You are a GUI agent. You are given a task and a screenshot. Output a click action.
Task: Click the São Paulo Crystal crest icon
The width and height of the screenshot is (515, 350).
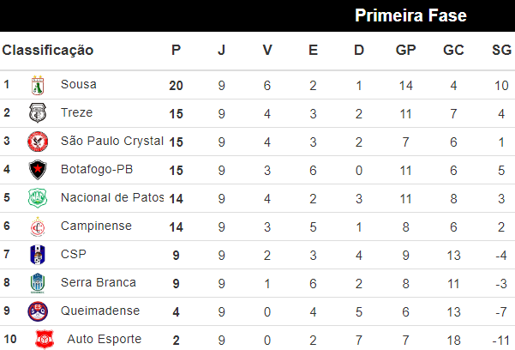tap(37, 142)
